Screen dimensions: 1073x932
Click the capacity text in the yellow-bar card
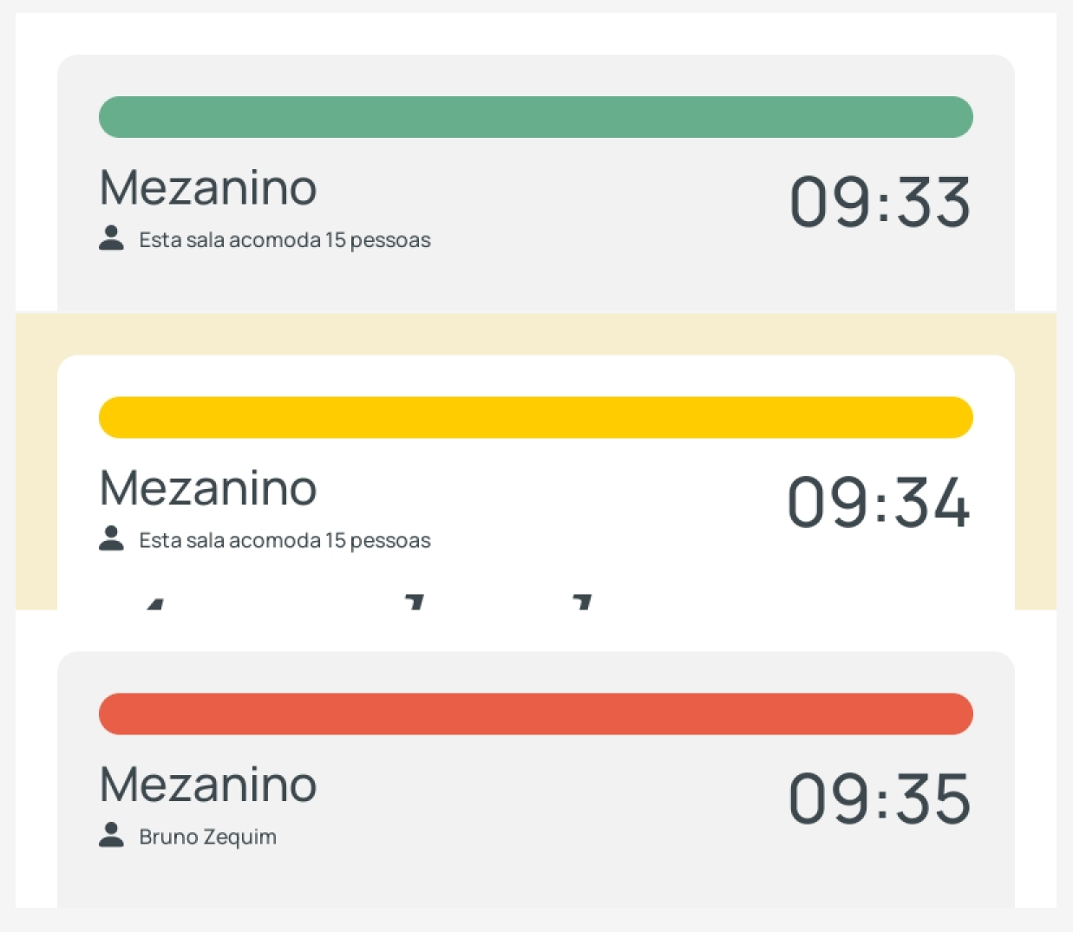(x=285, y=540)
